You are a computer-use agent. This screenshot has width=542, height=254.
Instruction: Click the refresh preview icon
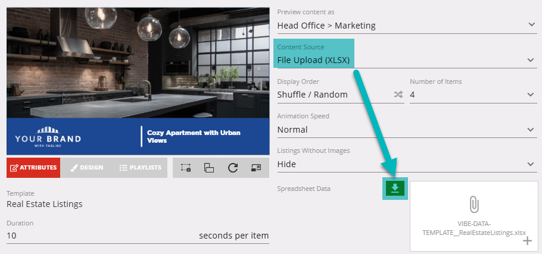[x=233, y=168]
